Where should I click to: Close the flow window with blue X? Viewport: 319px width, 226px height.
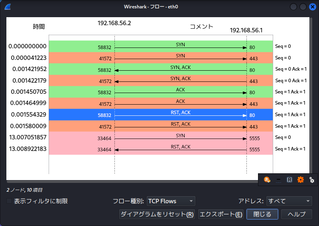pos(313,7)
